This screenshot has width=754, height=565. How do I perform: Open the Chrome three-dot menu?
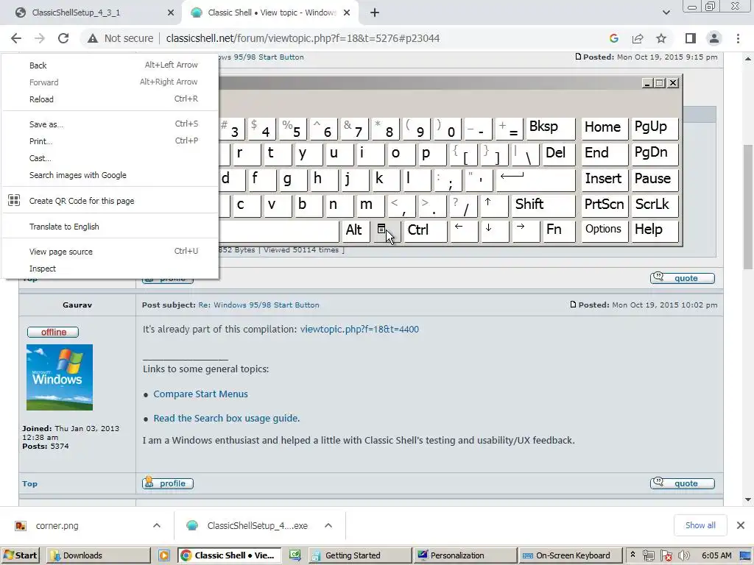click(x=738, y=38)
